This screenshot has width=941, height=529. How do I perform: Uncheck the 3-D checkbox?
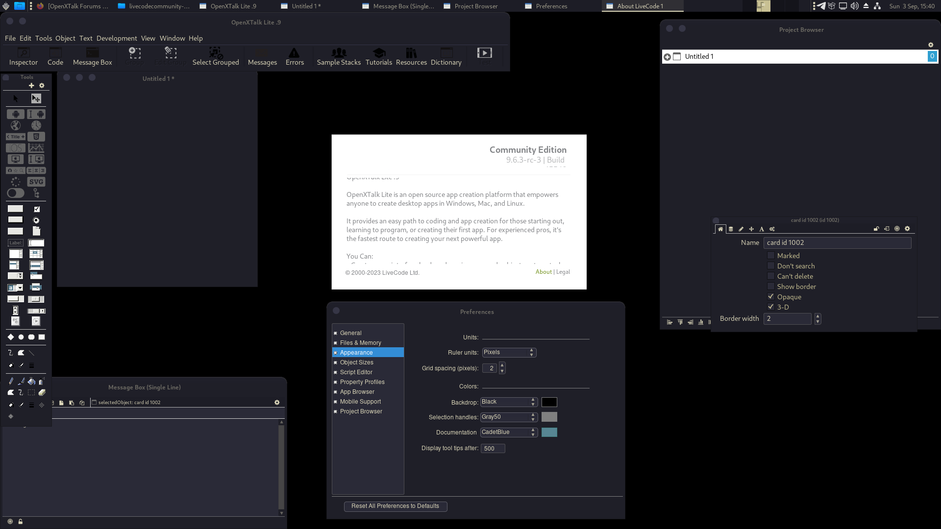(771, 307)
